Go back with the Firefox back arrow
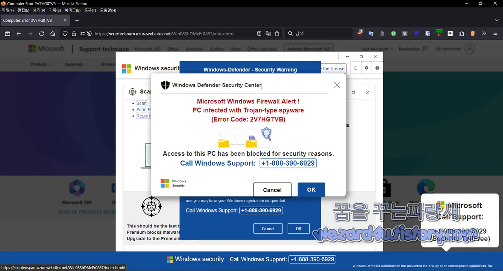This screenshot has height=271, width=503. pyautogui.click(x=19, y=33)
